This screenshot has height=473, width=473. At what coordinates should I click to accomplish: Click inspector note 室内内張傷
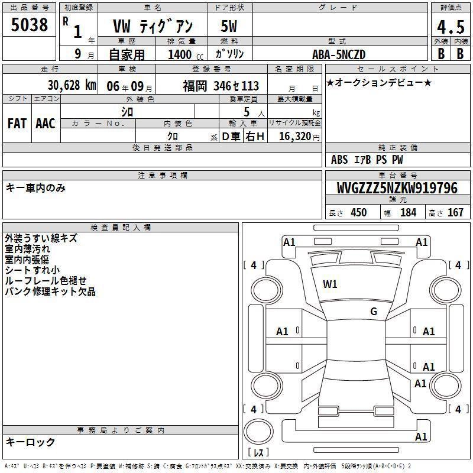(27, 260)
